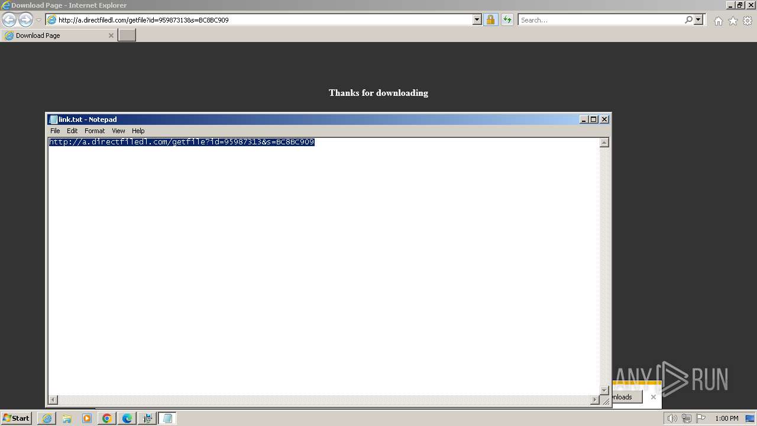Viewport: 757px width, 426px height.
Task: Dismiss the downloads notification bar
Action: click(x=653, y=397)
